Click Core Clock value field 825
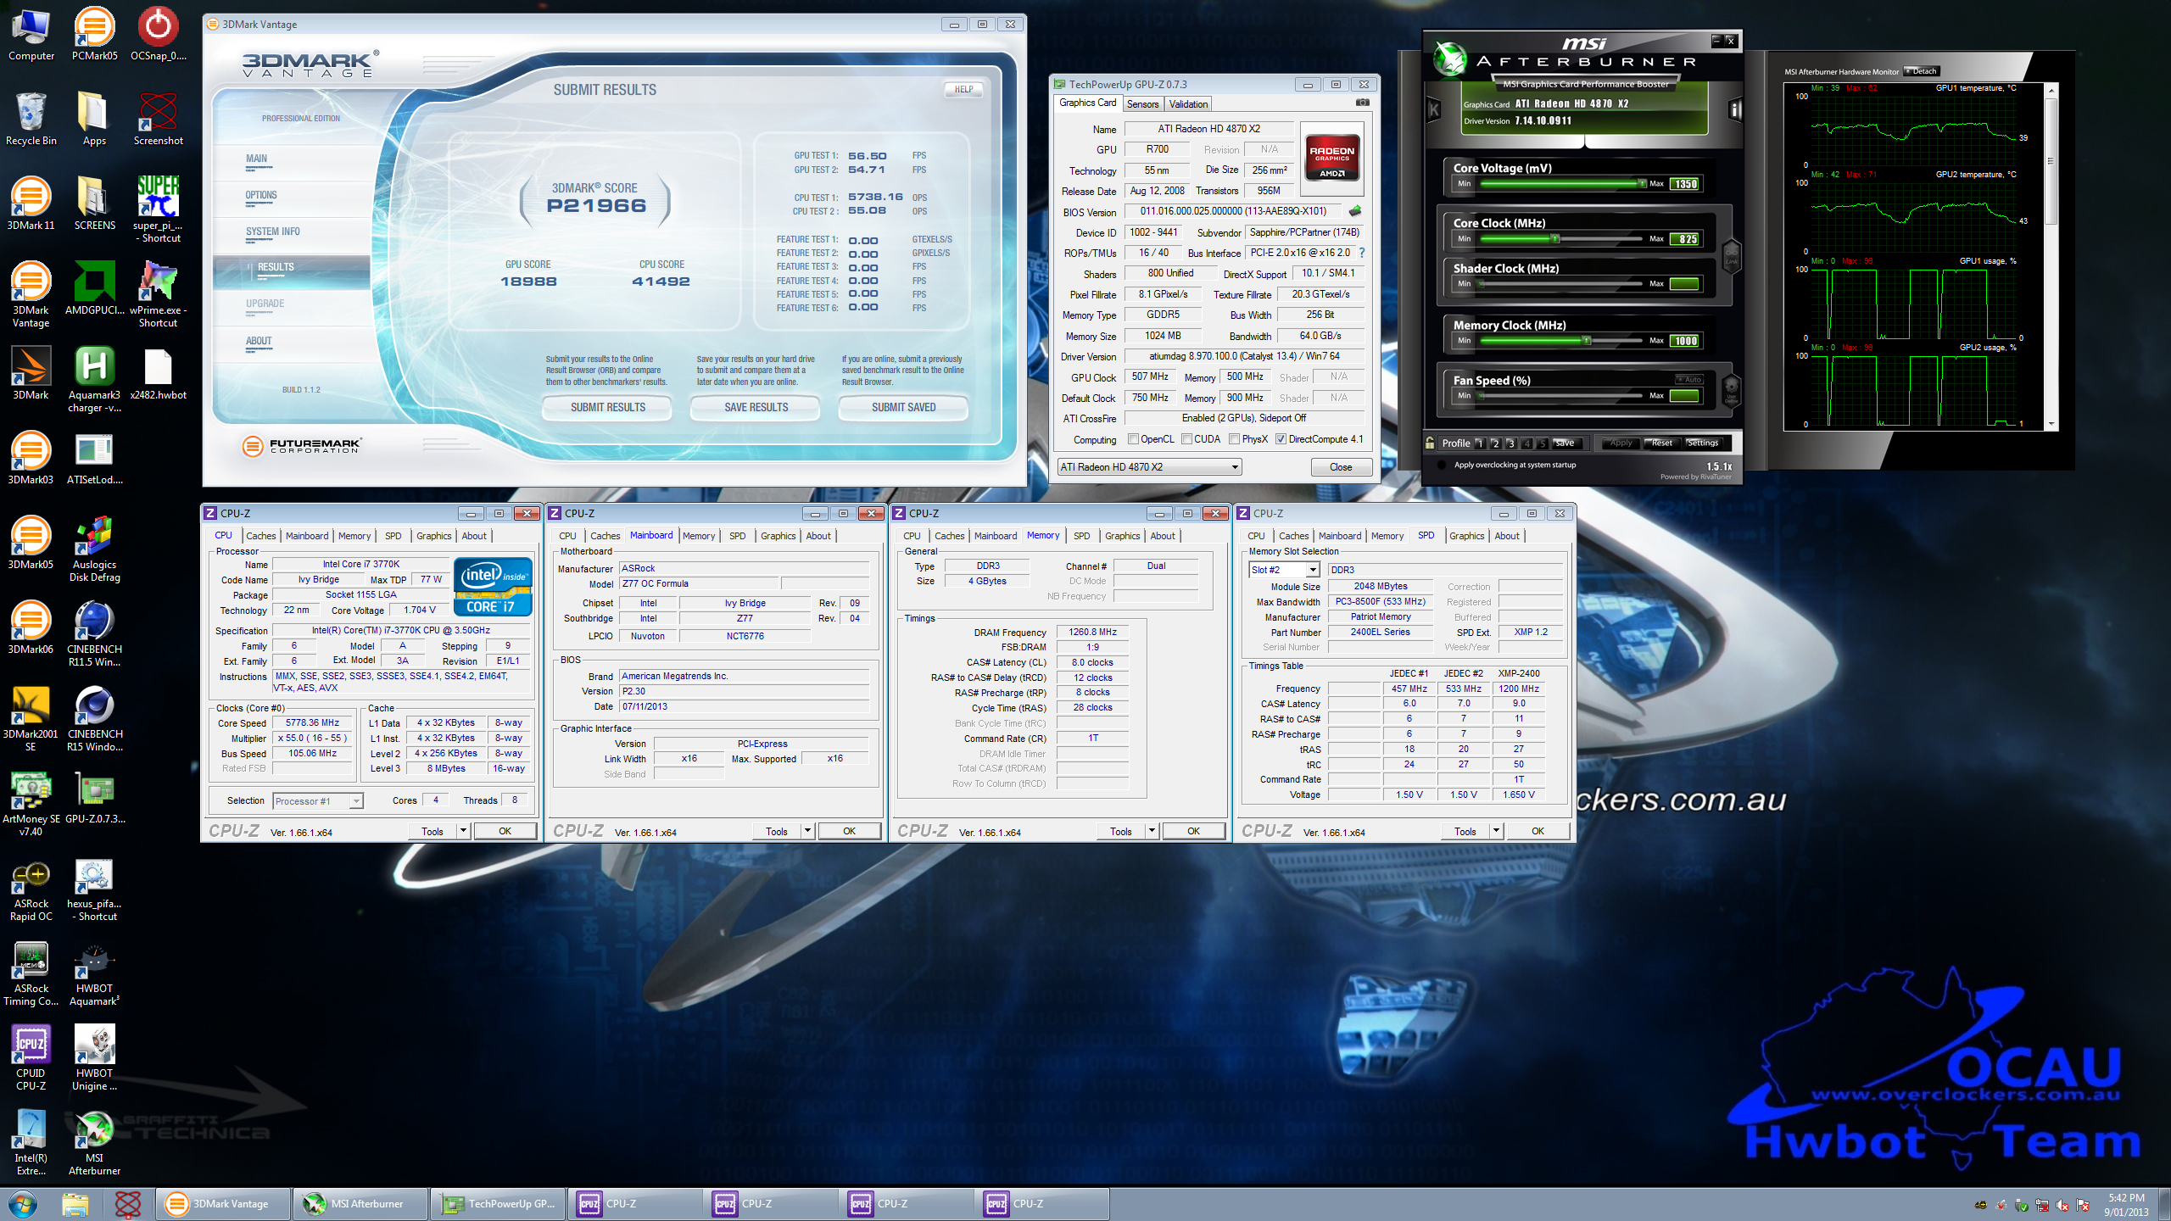The width and height of the screenshot is (2171, 1221). pyautogui.click(x=1684, y=239)
